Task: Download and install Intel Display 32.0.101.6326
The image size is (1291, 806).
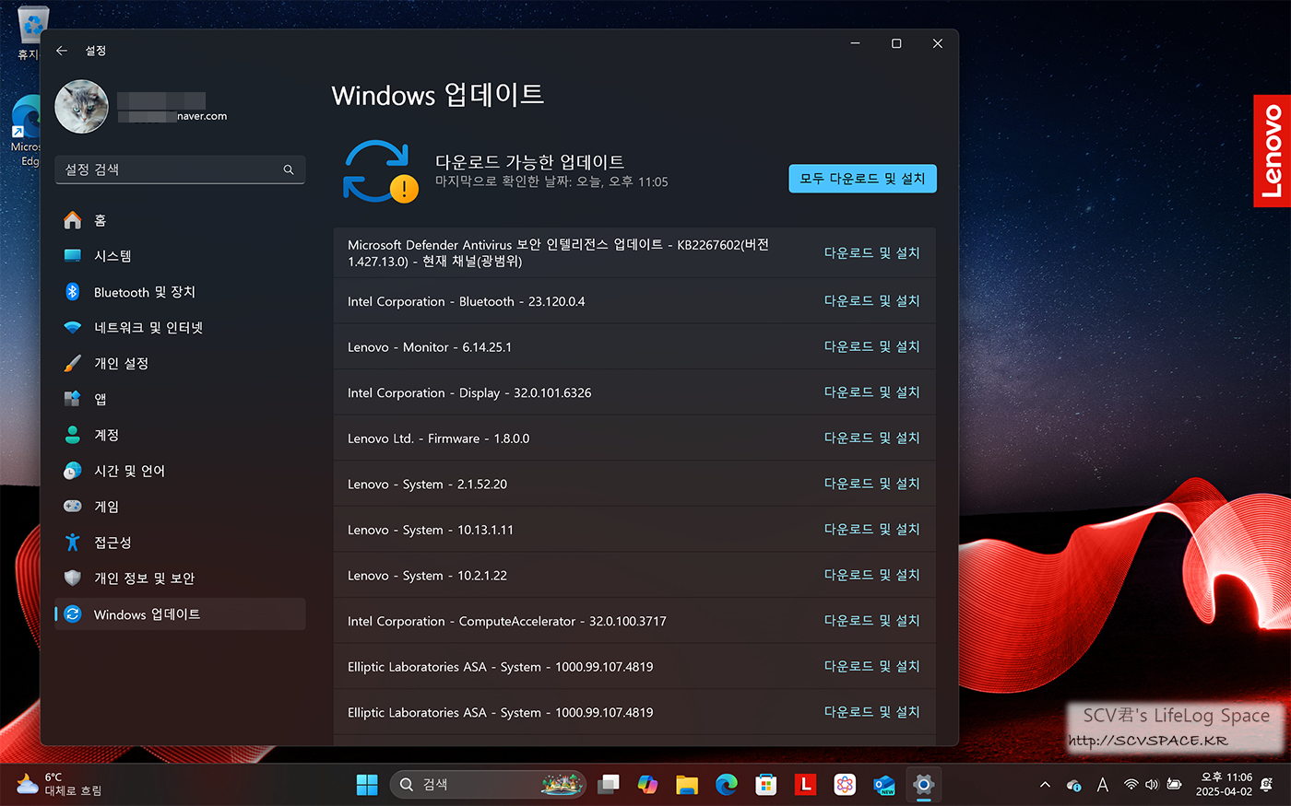Action: coord(871,392)
